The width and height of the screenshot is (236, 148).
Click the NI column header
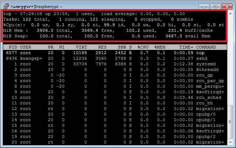pos(62,47)
